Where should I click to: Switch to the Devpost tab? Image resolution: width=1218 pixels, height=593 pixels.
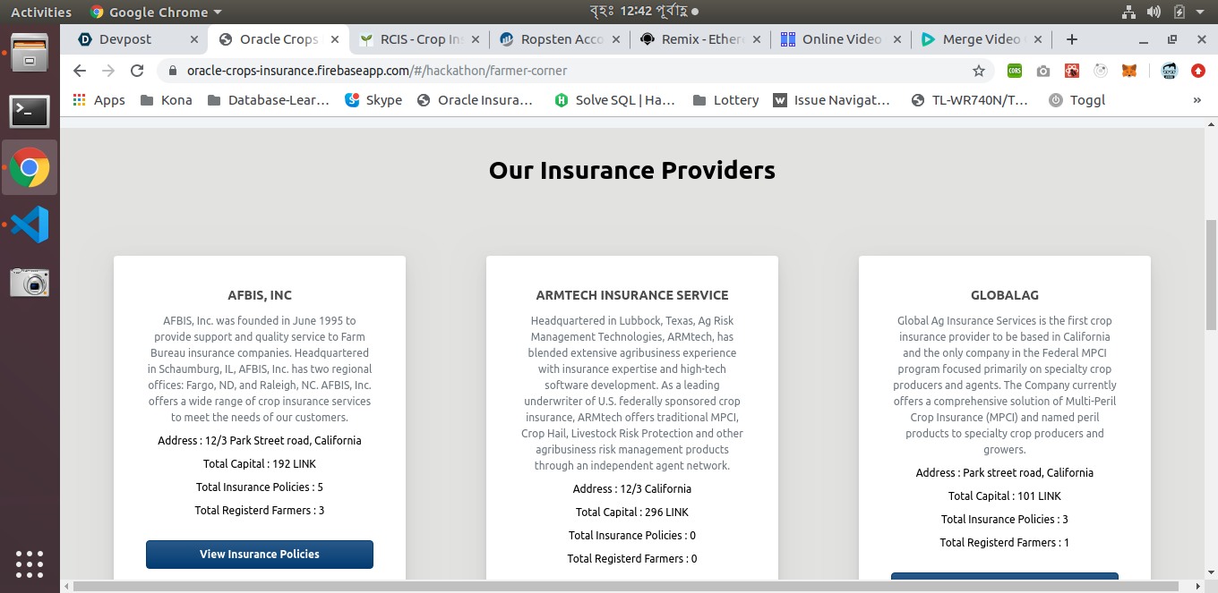126,39
